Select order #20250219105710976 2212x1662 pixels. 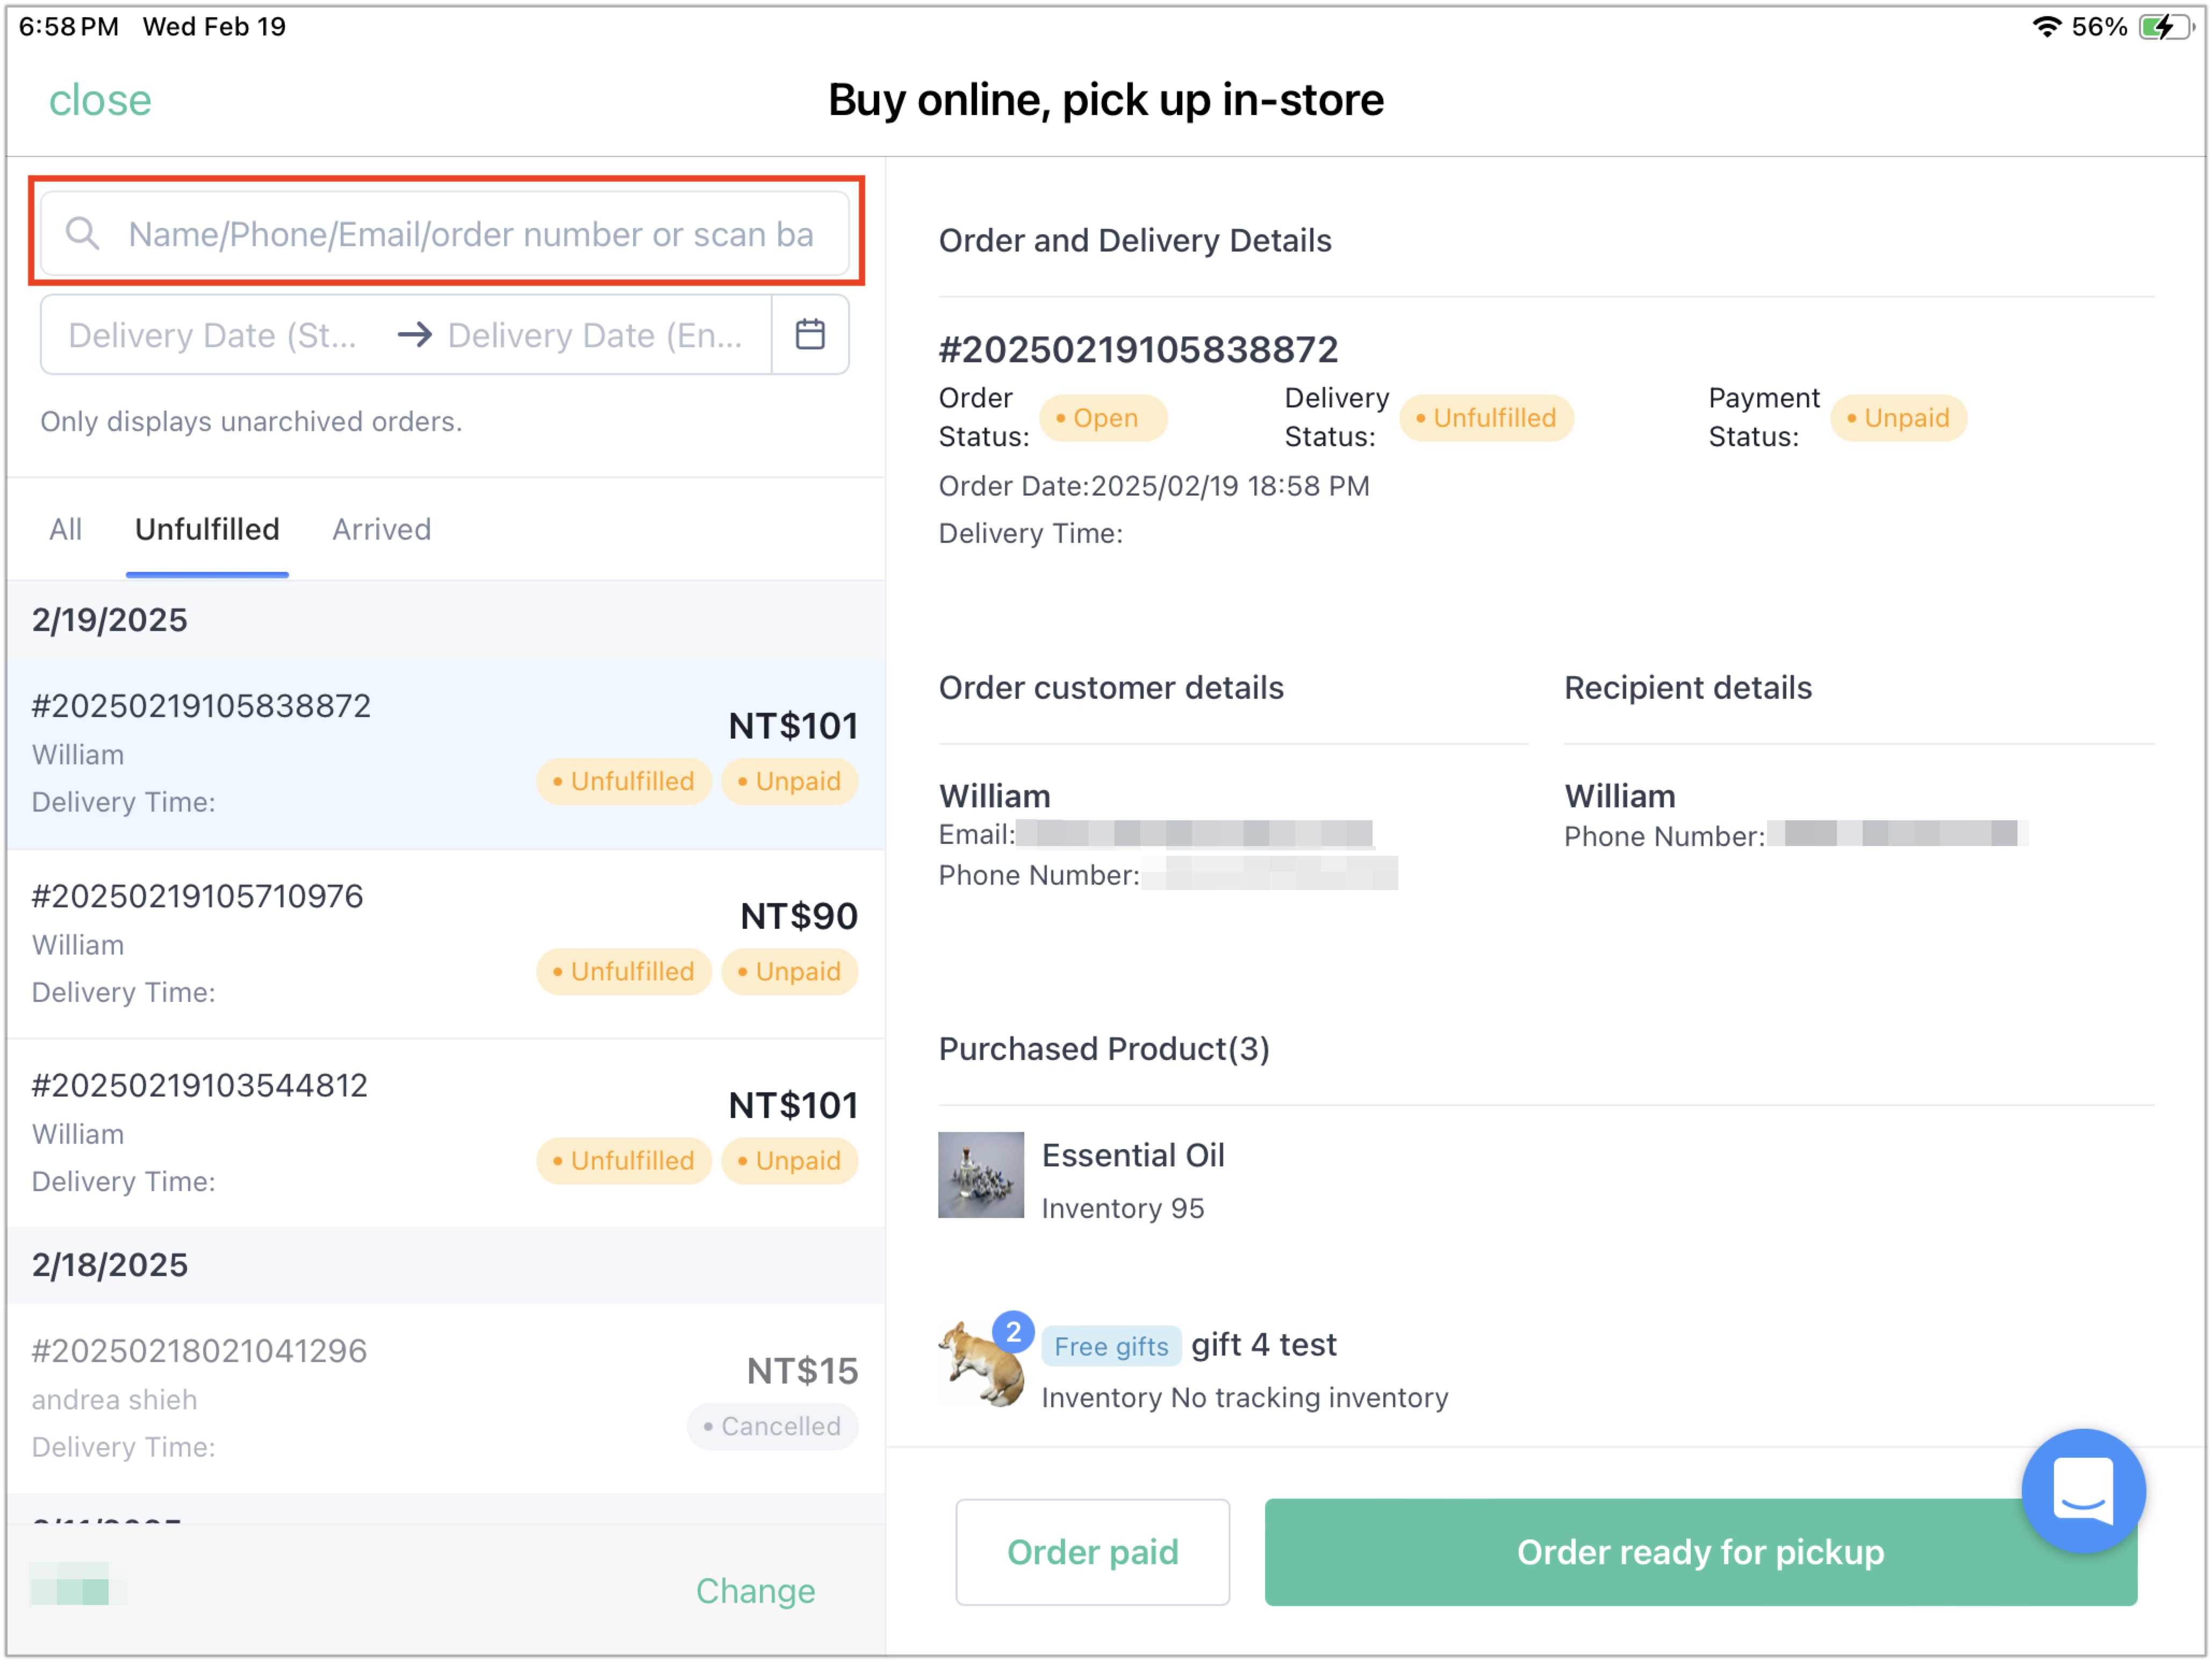445,943
